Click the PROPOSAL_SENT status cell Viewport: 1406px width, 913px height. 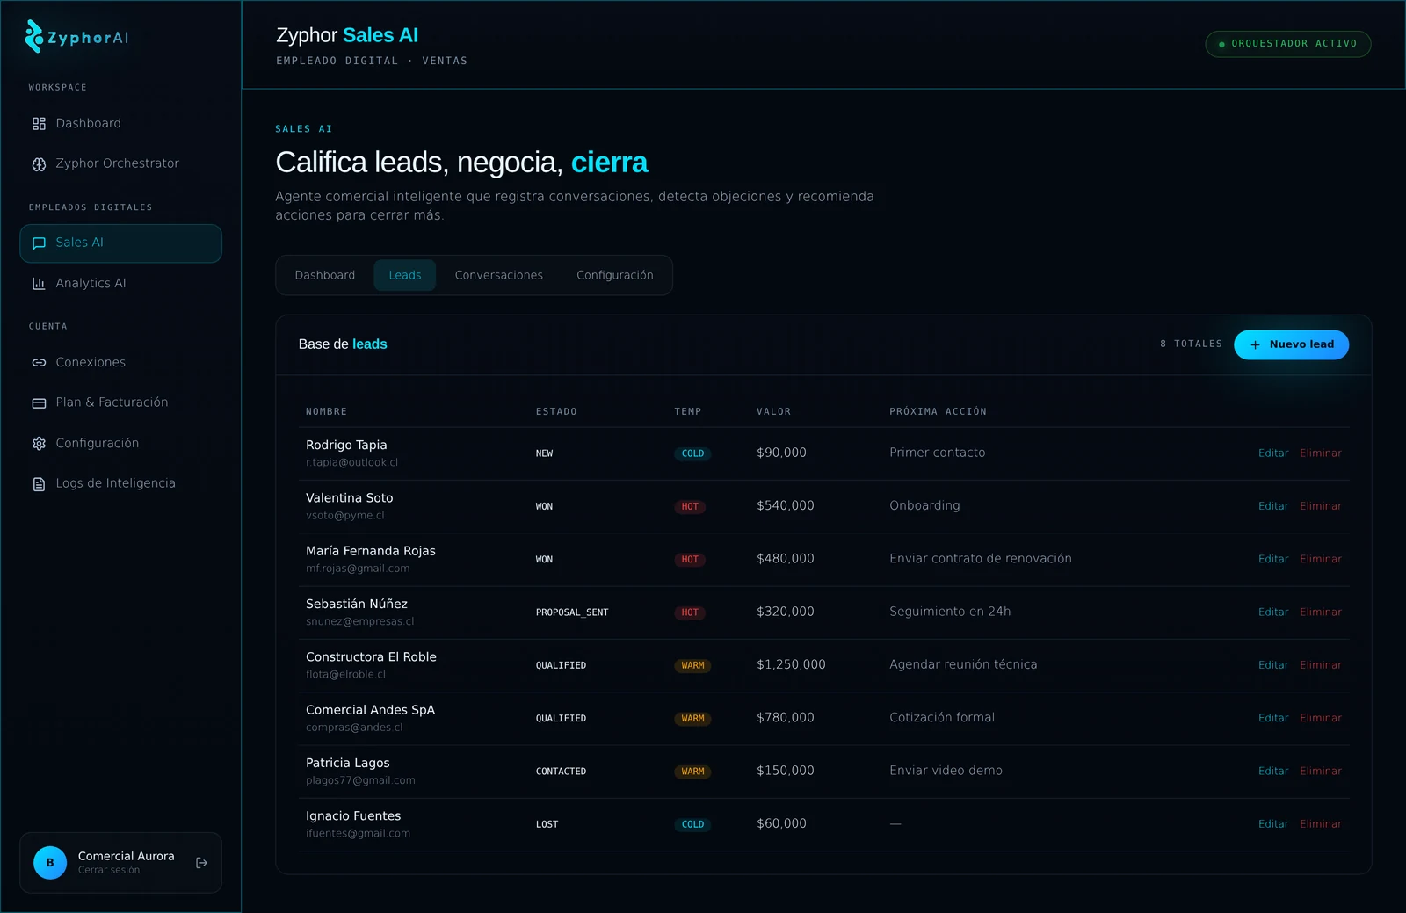point(572,612)
